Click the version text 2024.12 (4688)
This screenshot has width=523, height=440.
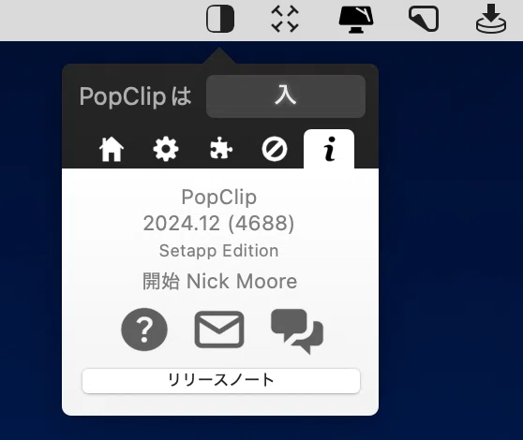pyautogui.click(x=218, y=223)
